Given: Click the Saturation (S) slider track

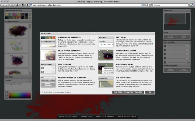Looking at the screenshot, I should (176, 58).
